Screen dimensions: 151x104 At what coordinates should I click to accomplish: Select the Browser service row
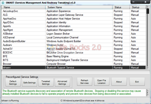tap(74, 64)
